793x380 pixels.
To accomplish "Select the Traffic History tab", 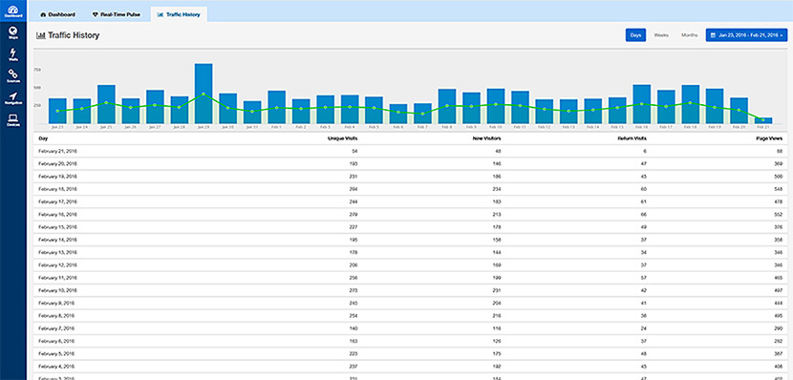I will pyautogui.click(x=179, y=14).
